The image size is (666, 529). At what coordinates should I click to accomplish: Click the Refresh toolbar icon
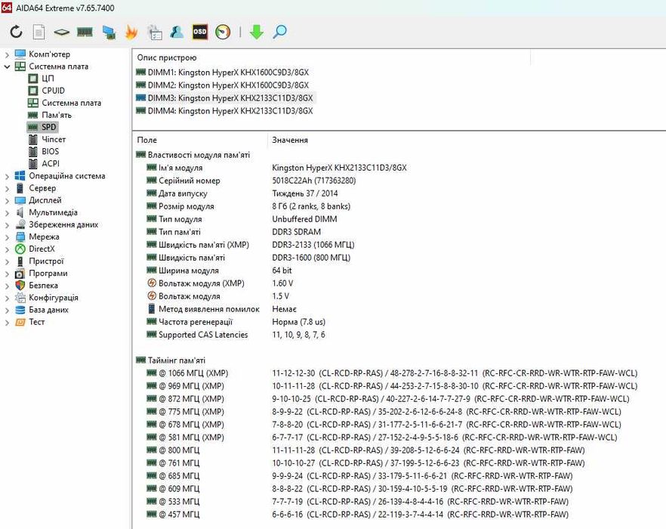[16, 32]
